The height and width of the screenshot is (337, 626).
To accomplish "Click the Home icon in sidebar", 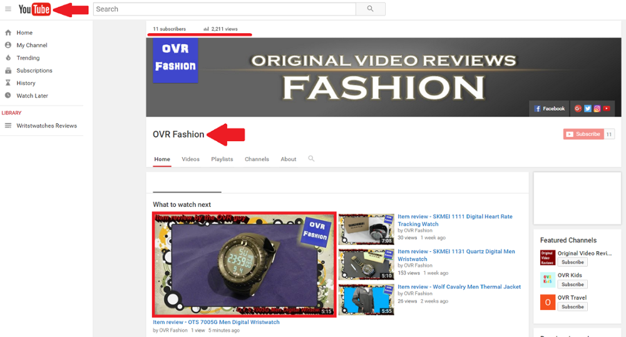I will pos(8,33).
